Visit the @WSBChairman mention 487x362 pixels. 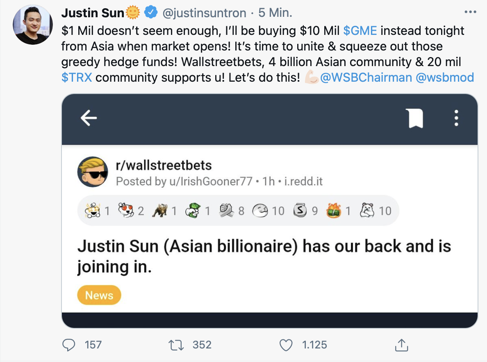pos(366,77)
